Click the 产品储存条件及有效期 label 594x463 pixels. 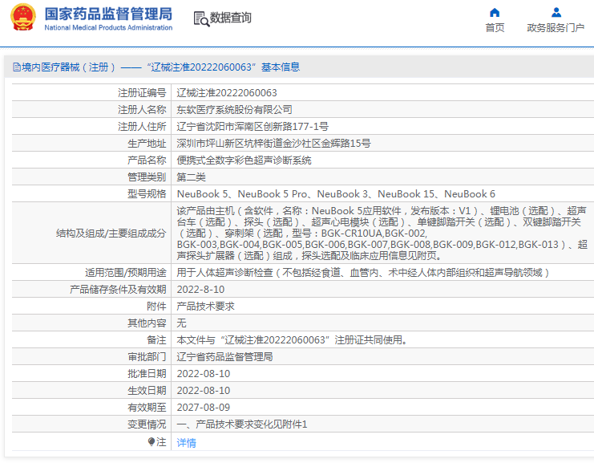pyautogui.click(x=118, y=290)
